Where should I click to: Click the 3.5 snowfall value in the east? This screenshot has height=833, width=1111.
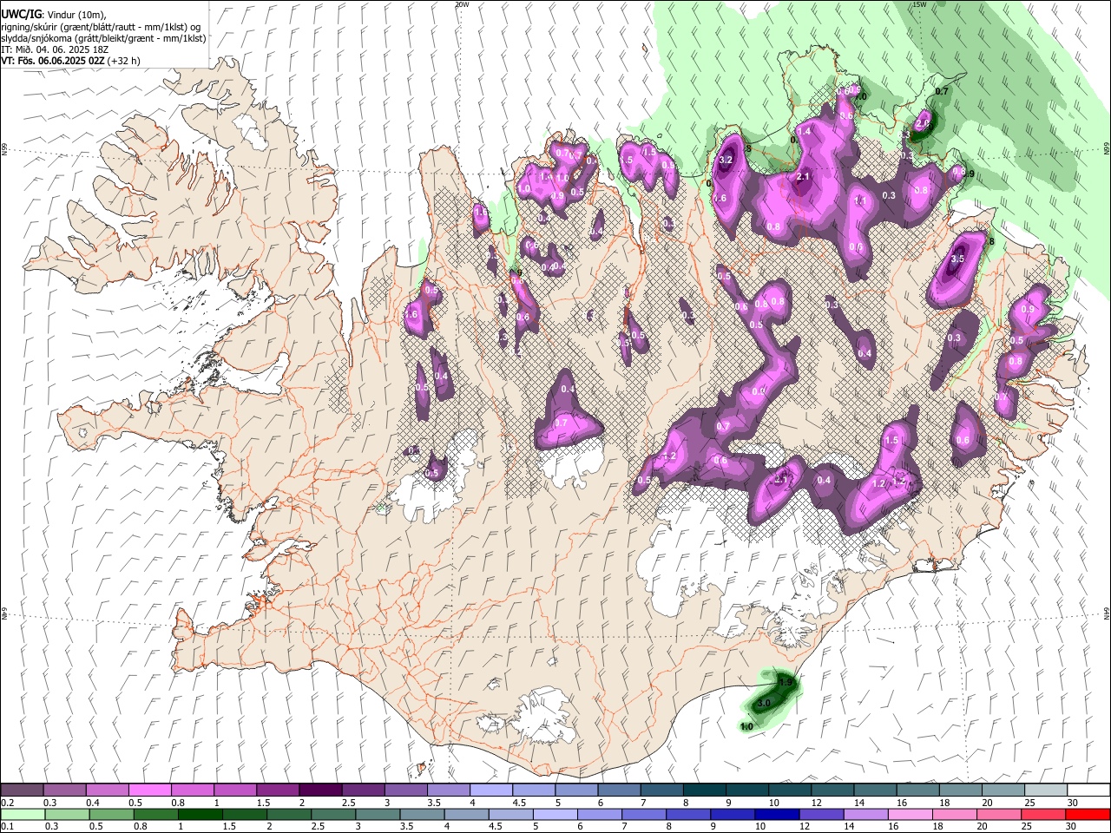[957, 259]
